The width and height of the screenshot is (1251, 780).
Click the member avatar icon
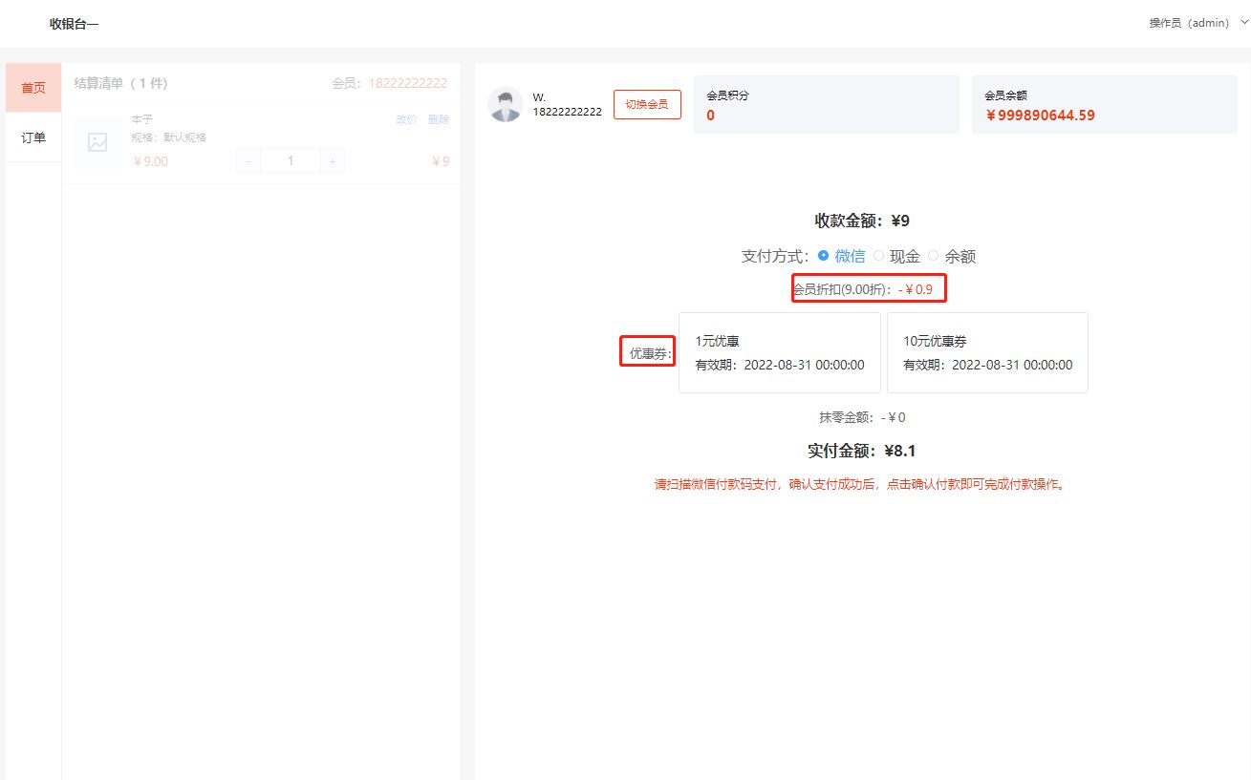(x=505, y=104)
